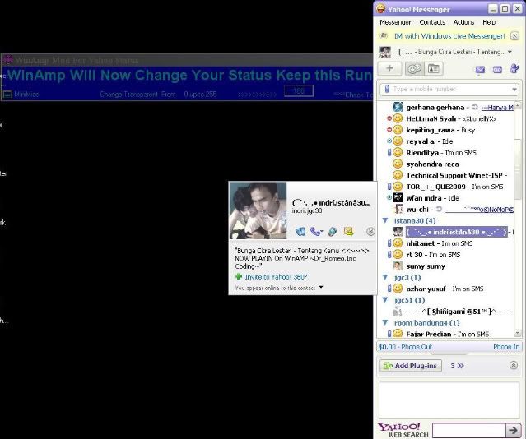Select contact Fajar Predian

(x=428, y=334)
